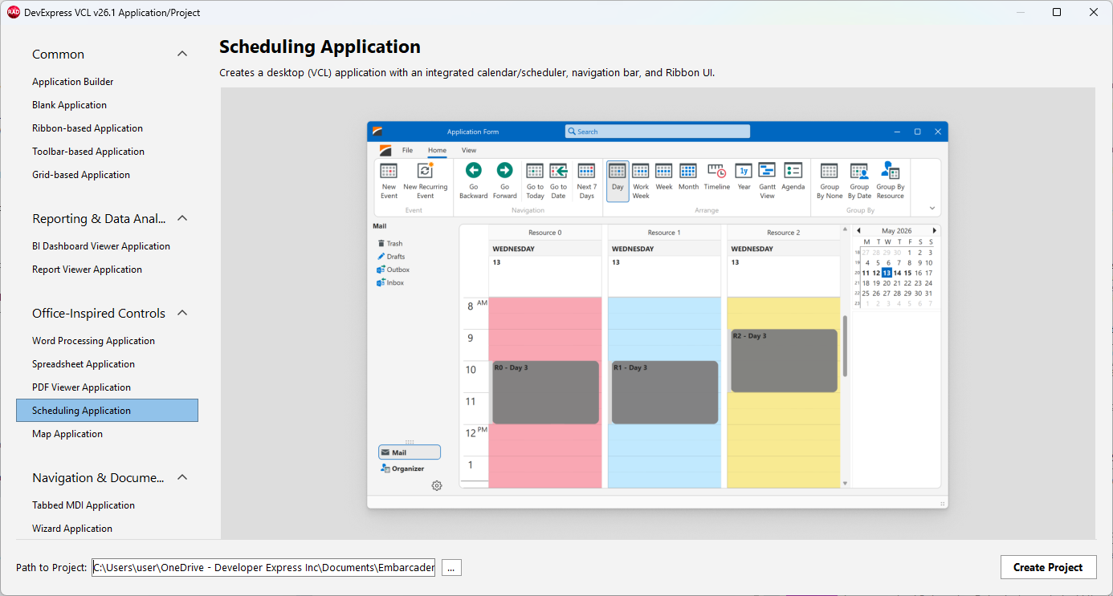The height and width of the screenshot is (596, 1113).
Task: Select the Gantt View icon
Action: click(767, 170)
